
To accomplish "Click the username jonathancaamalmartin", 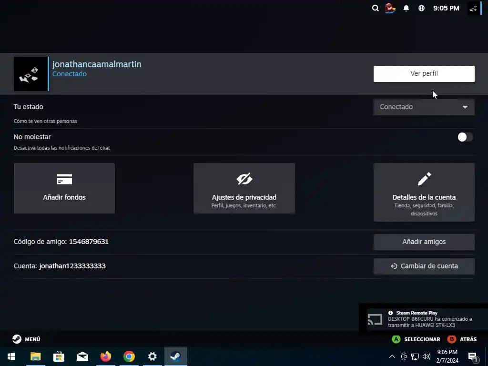I will pos(97,64).
